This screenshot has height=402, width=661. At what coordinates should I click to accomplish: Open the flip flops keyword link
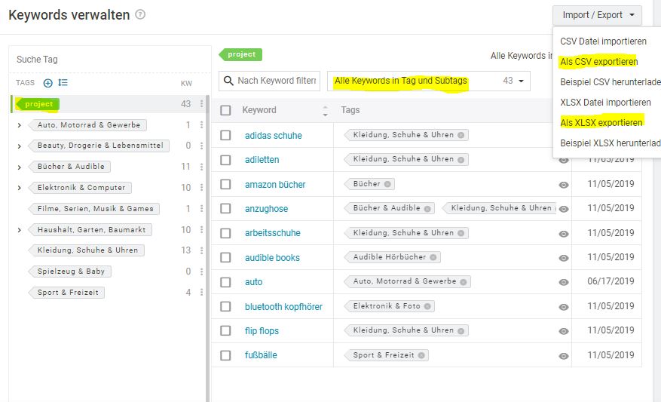coord(262,331)
